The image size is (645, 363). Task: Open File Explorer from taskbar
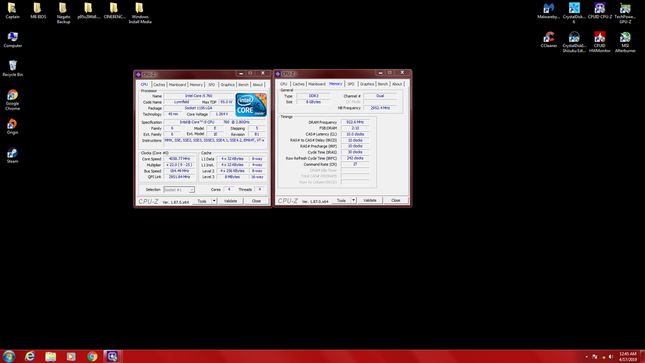pyautogui.click(x=50, y=356)
